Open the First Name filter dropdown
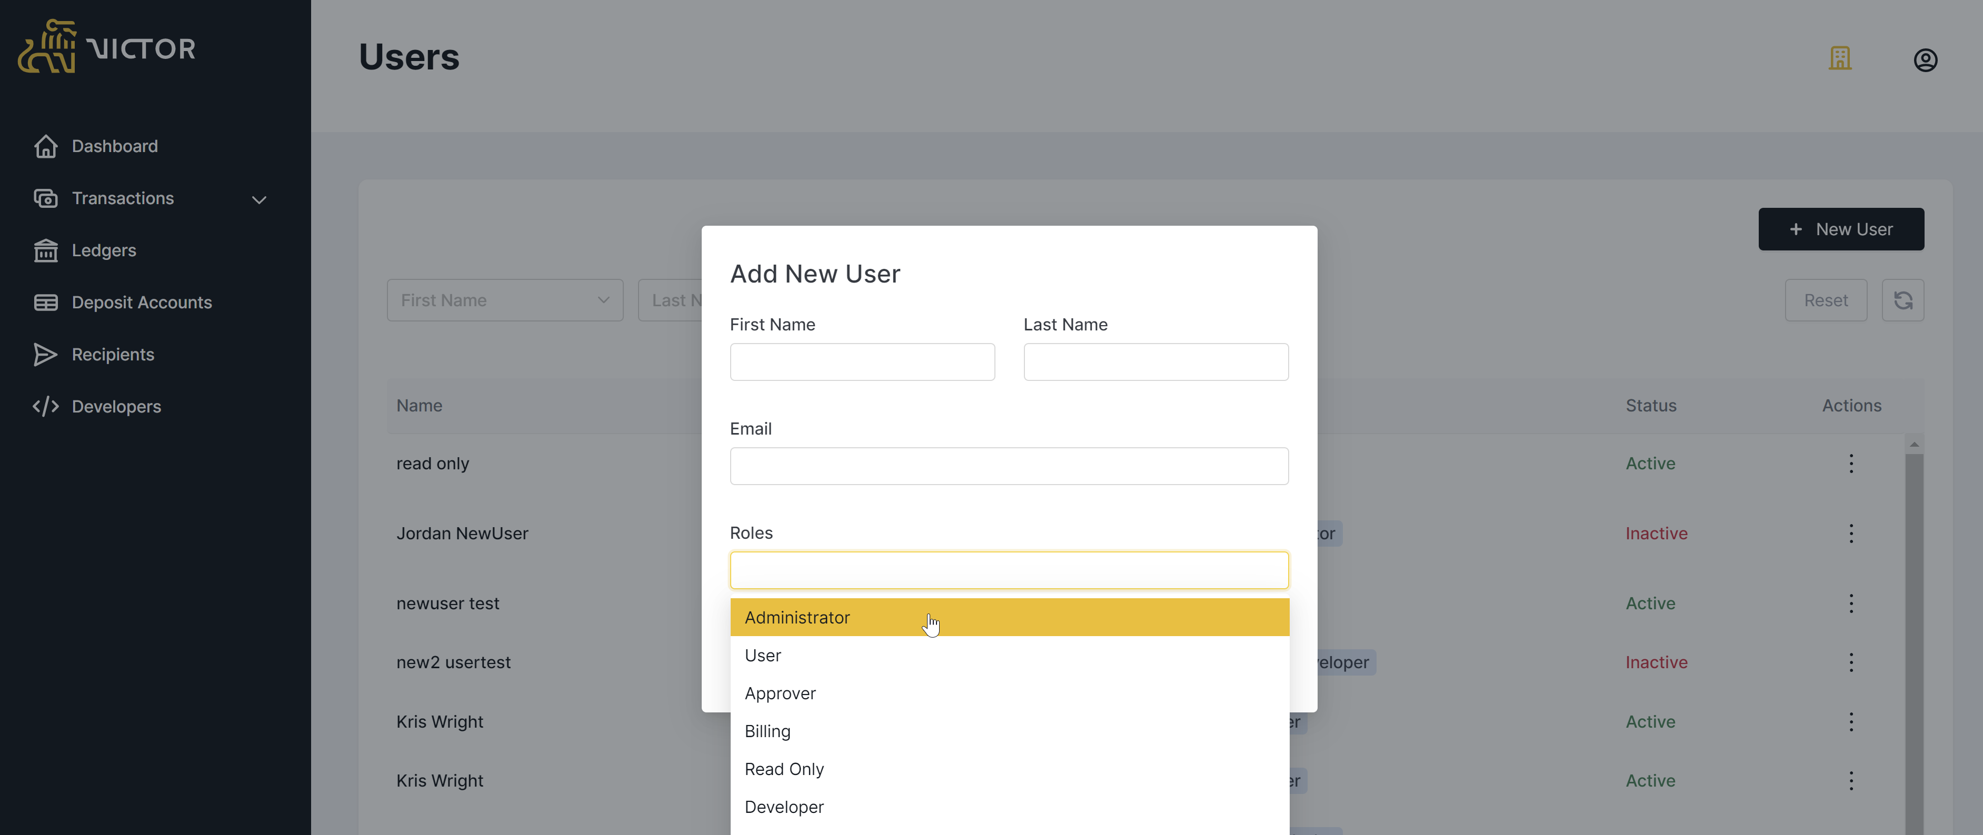Screen dimensions: 1983x835 click(x=505, y=300)
